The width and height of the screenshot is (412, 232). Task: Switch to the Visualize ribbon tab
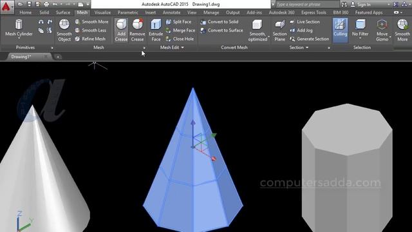pyautogui.click(x=102, y=12)
